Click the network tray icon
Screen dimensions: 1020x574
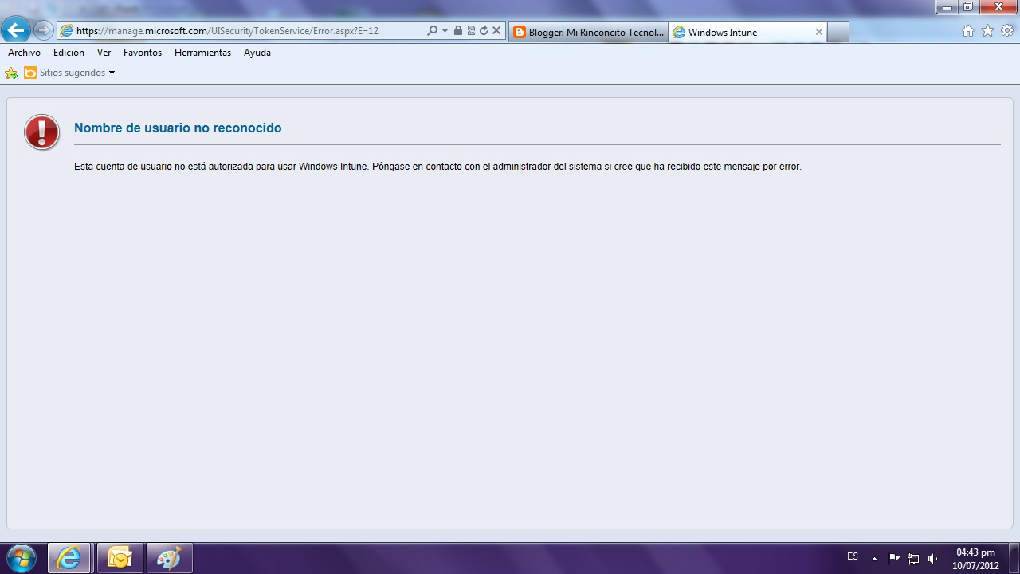point(913,559)
